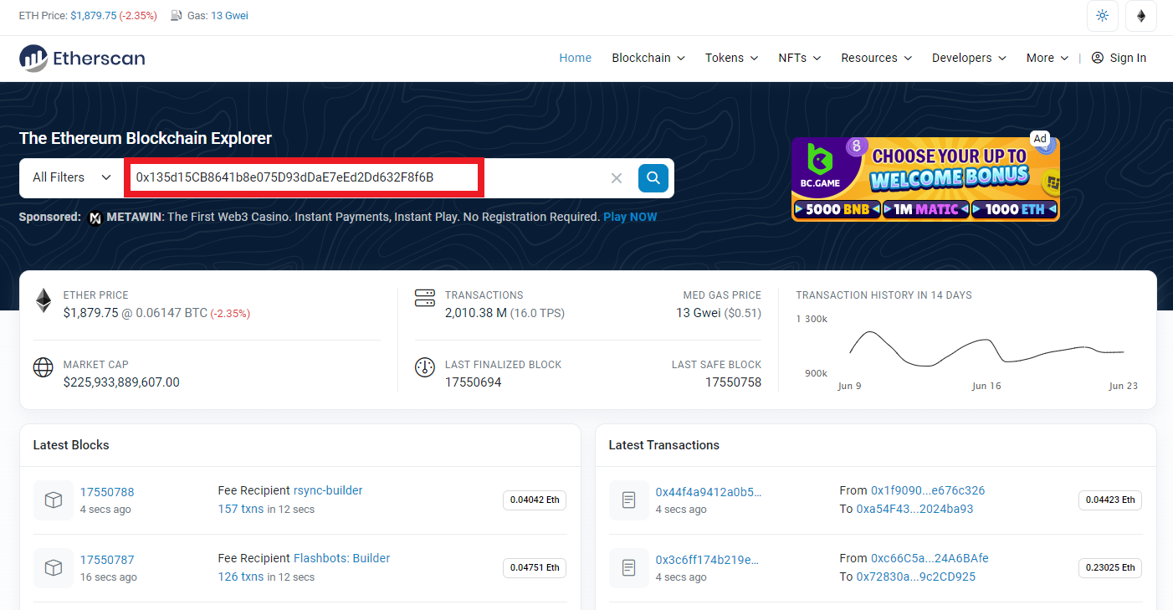Click the cube icon for block 17550788
This screenshot has height=610, width=1173.
(x=54, y=500)
